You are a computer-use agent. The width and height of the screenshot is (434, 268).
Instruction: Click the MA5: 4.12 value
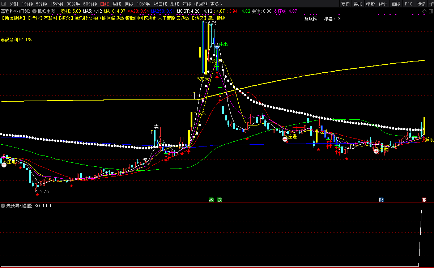[x=92, y=11]
